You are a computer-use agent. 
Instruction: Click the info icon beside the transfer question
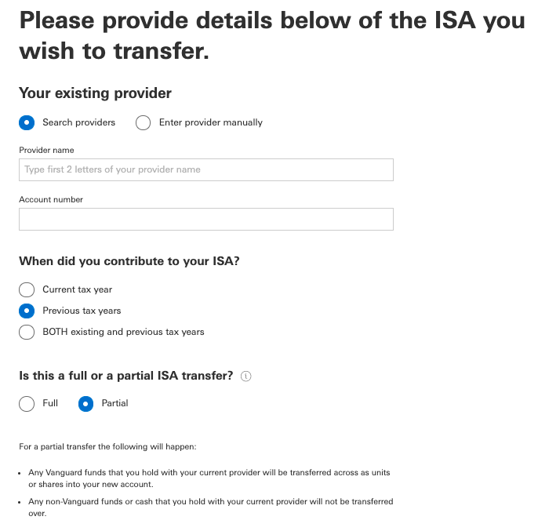(x=246, y=376)
